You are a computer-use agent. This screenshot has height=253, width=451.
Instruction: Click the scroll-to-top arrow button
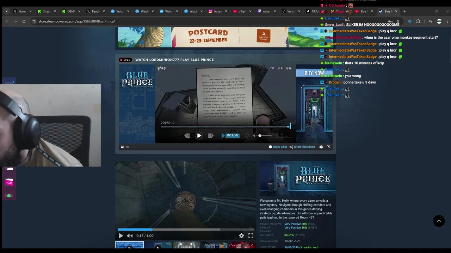click(439, 221)
